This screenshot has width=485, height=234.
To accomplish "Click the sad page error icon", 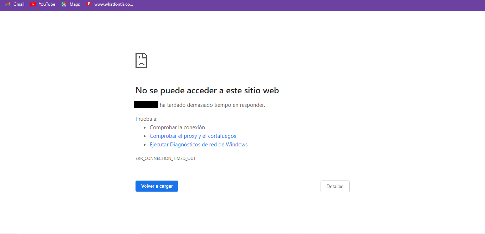I will tap(142, 61).
